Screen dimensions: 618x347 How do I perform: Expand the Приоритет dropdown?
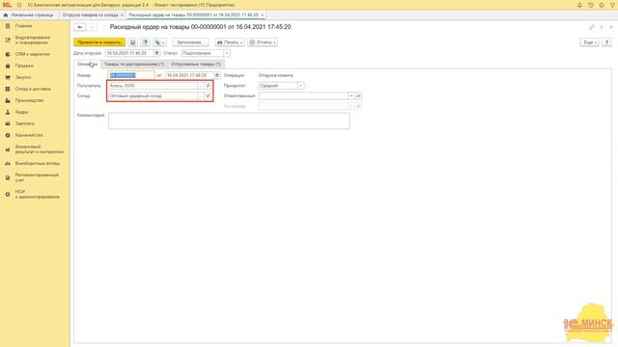point(300,86)
